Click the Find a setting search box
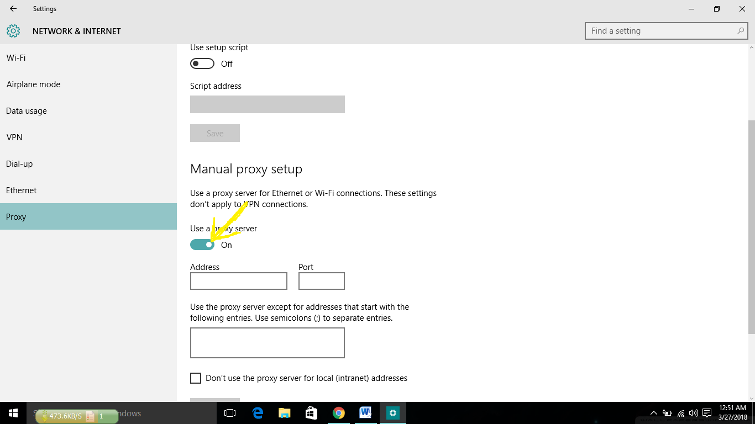This screenshot has height=424, width=755. click(x=666, y=31)
